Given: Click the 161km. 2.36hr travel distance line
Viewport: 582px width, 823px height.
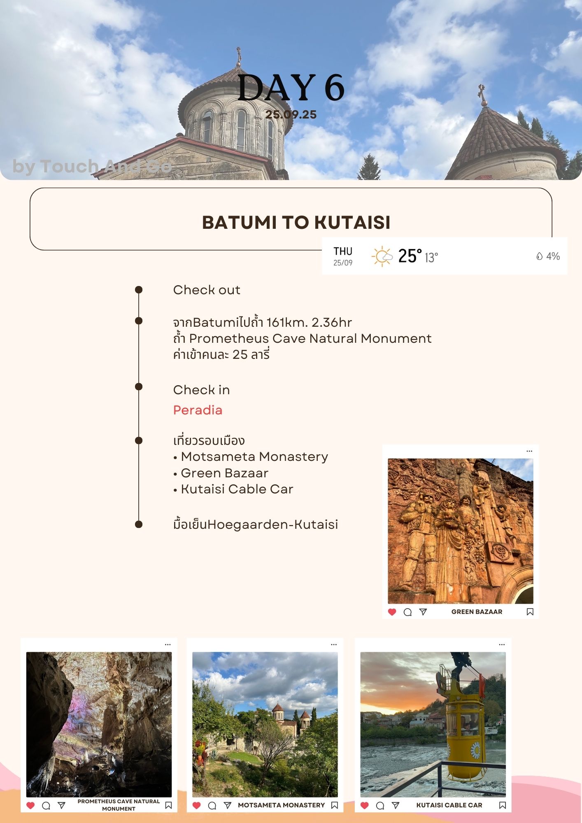Looking at the screenshot, I should (263, 322).
